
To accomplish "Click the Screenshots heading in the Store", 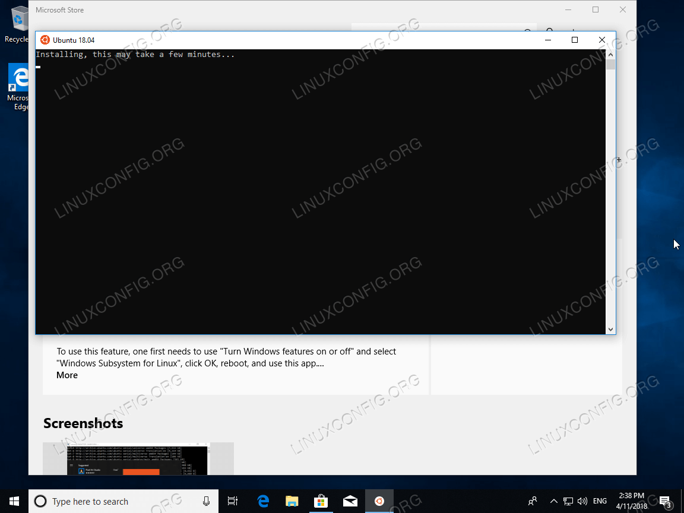I will click(83, 423).
